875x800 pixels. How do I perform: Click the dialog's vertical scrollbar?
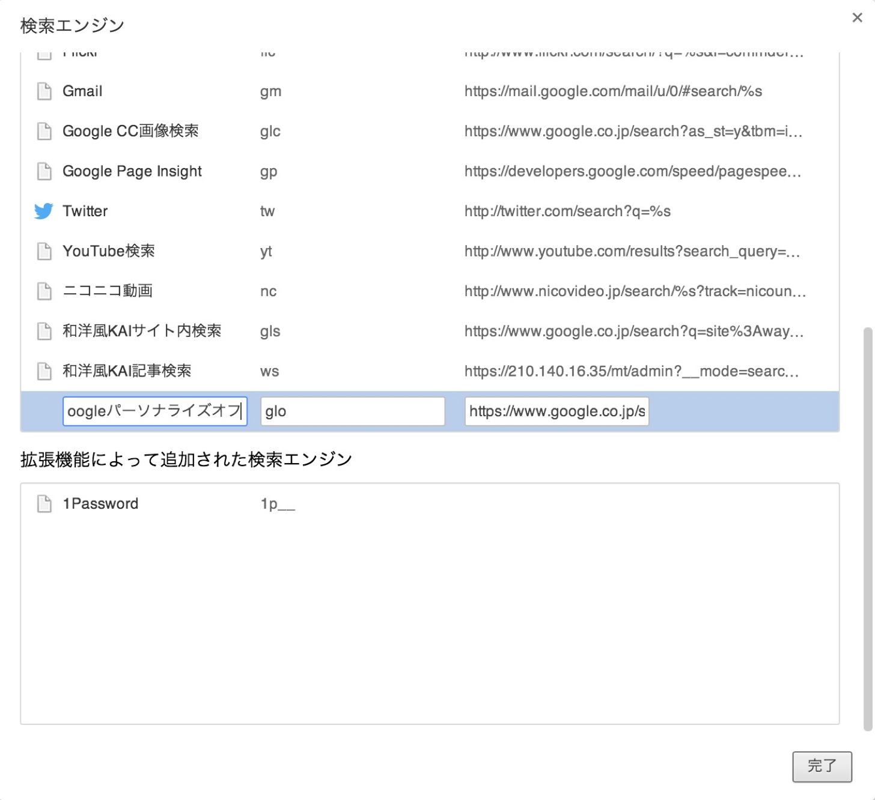coord(867,529)
